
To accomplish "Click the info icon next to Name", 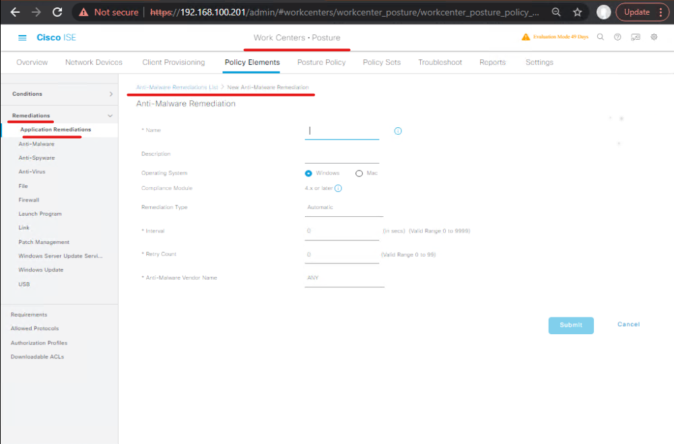I will click(398, 131).
